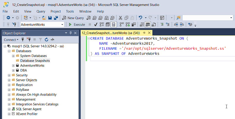Toggle Results to Grid mode

pyautogui.click(x=148, y=24)
